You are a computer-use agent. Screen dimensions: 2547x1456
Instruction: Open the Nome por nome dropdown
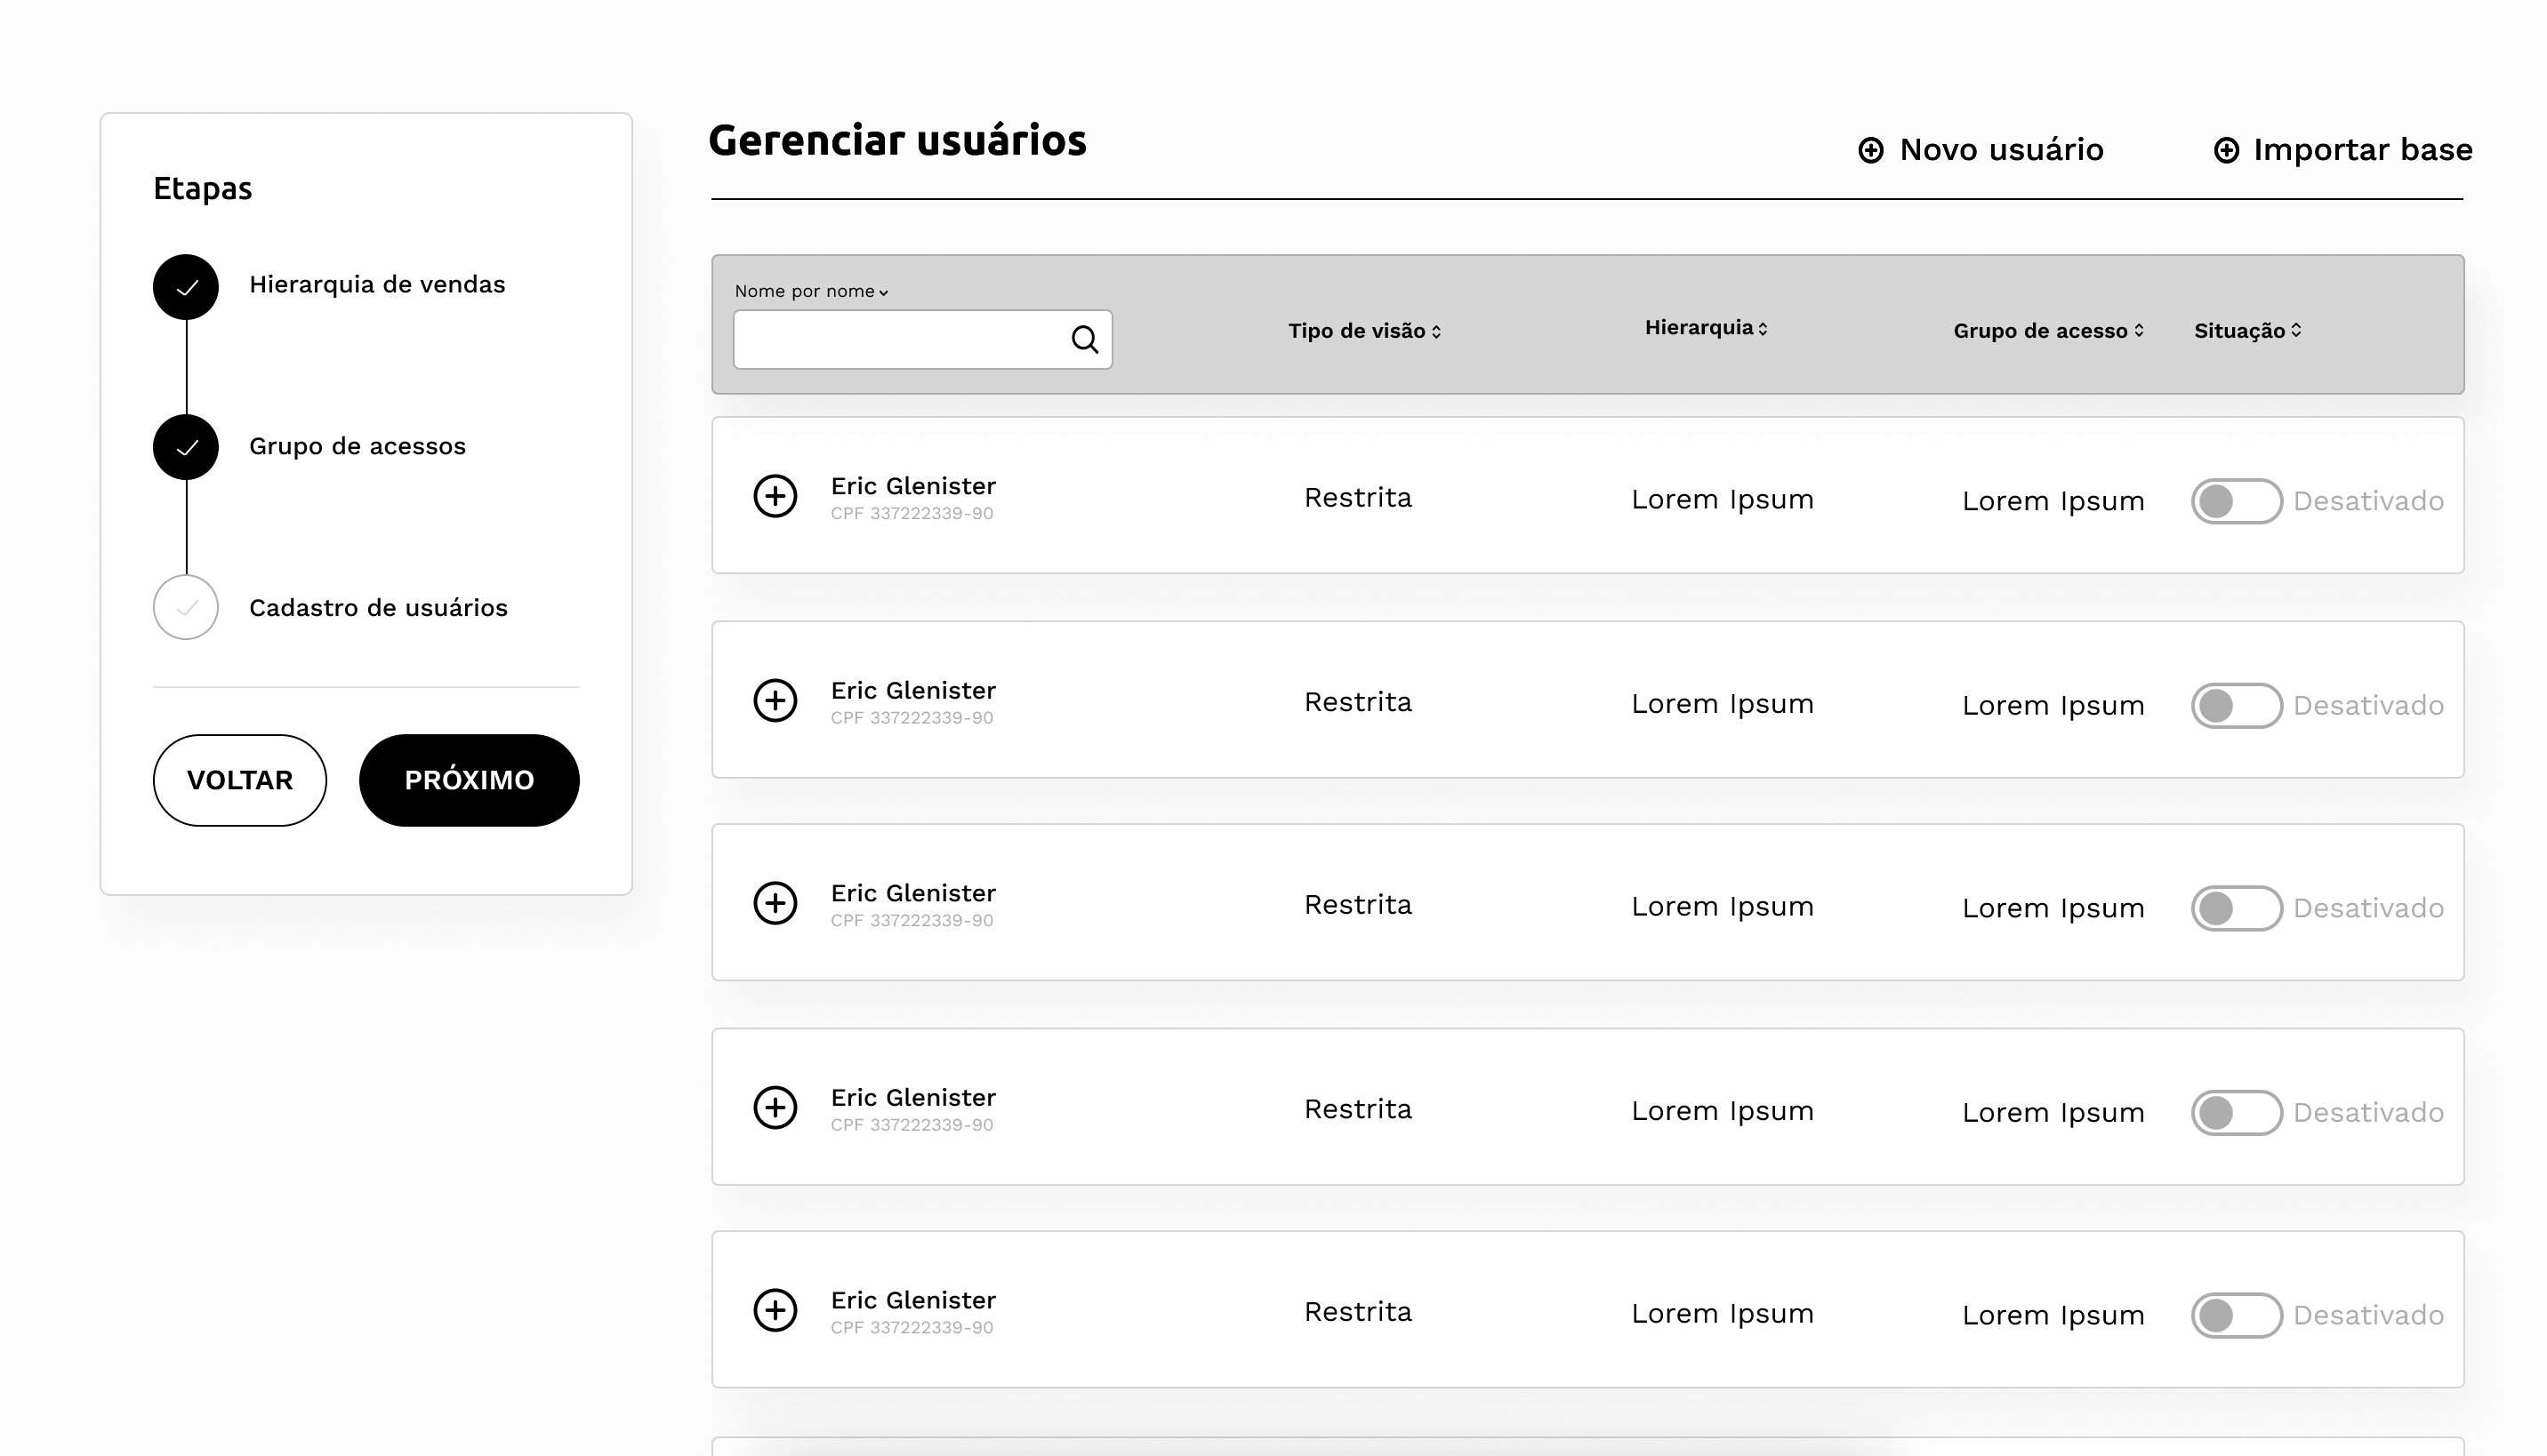tap(810, 291)
